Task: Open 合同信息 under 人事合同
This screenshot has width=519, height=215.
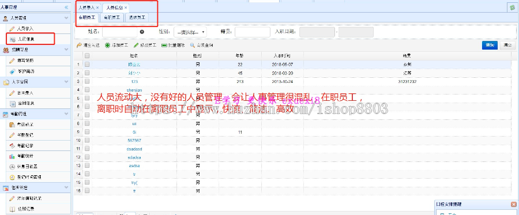Action: pos(25,103)
